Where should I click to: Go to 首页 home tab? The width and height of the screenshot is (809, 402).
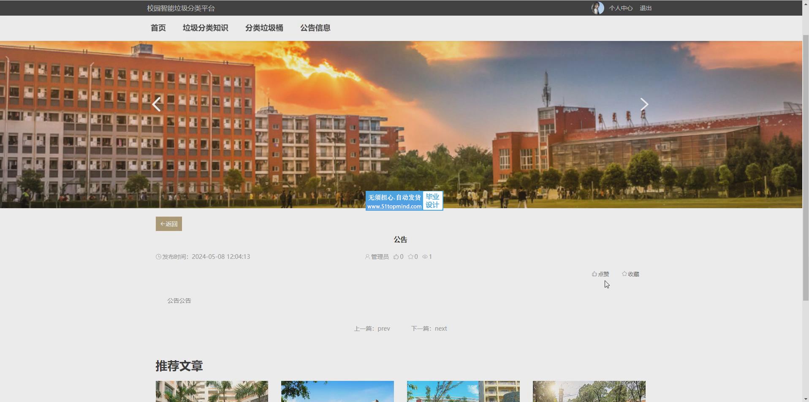tap(158, 28)
